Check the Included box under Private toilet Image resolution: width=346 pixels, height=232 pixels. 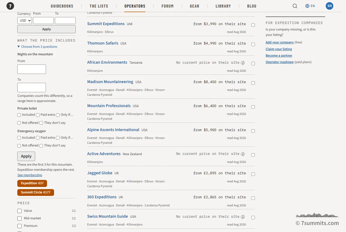19,115
